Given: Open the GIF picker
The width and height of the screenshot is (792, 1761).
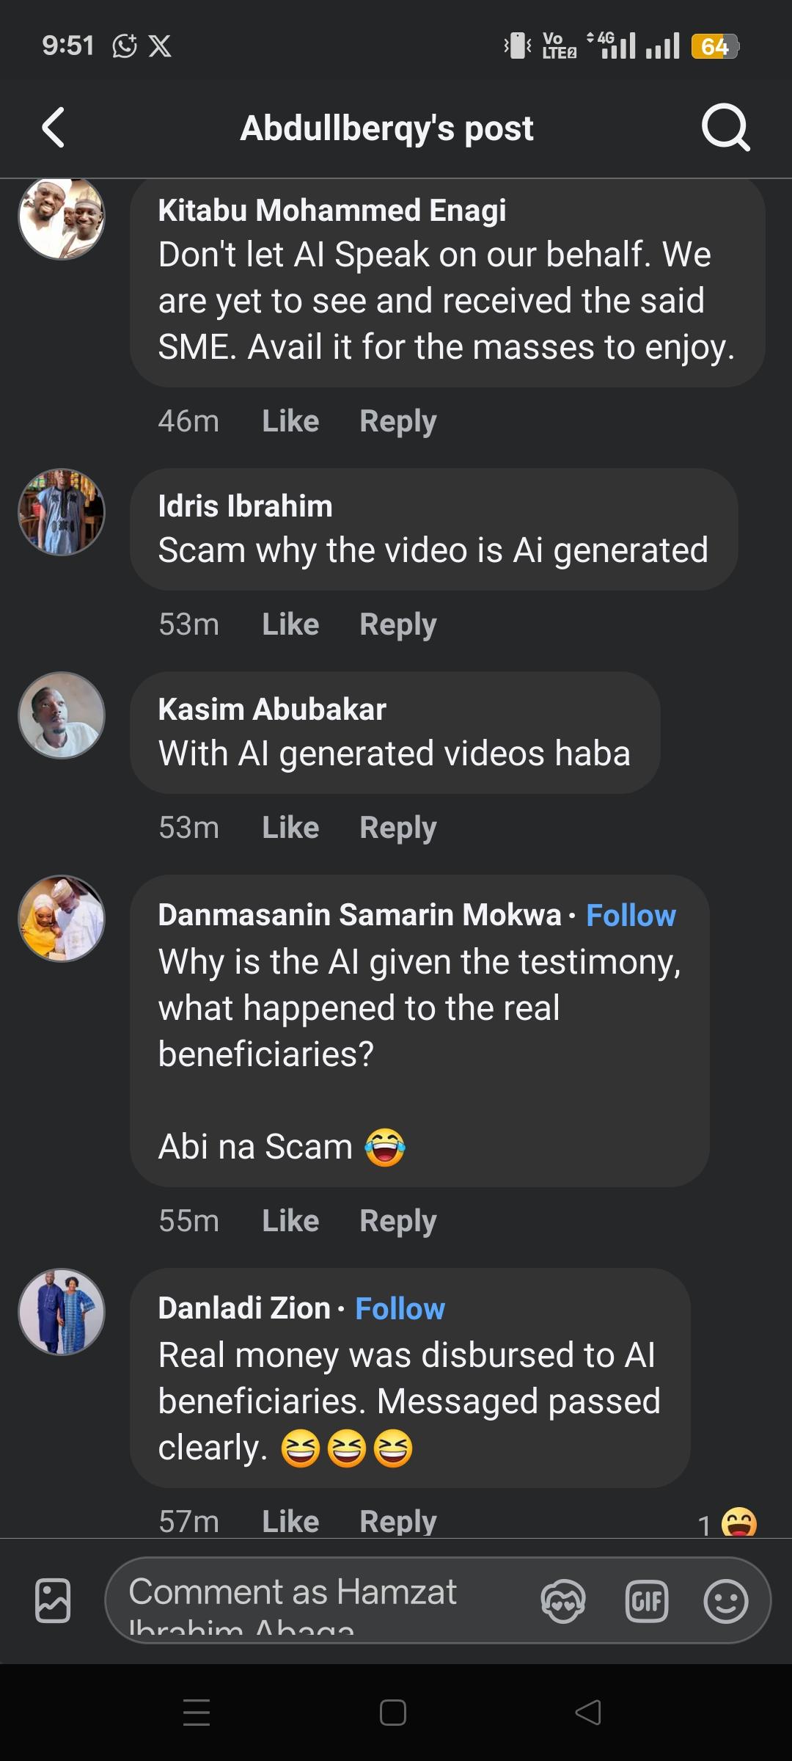Looking at the screenshot, I should point(646,1600).
